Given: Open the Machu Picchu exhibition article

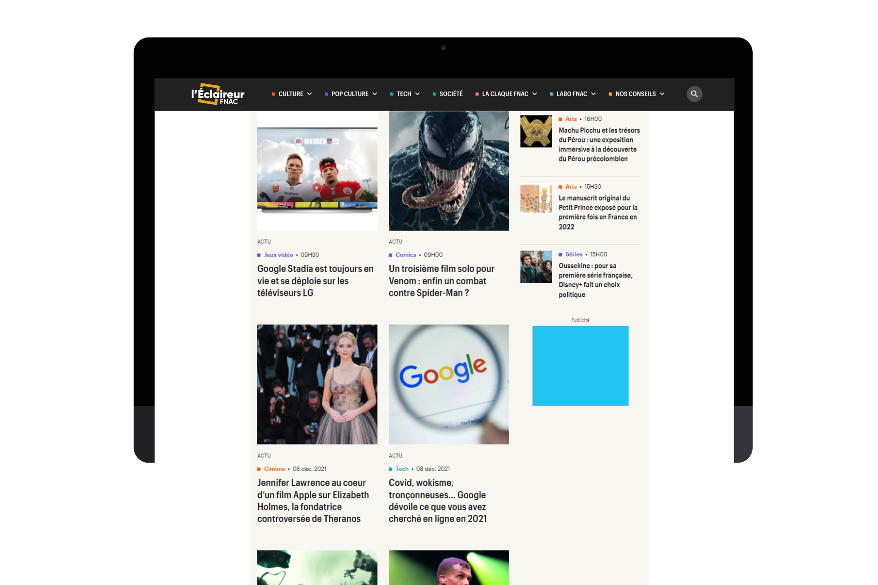Looking at the screenshot, I should (x=599, y=144).
